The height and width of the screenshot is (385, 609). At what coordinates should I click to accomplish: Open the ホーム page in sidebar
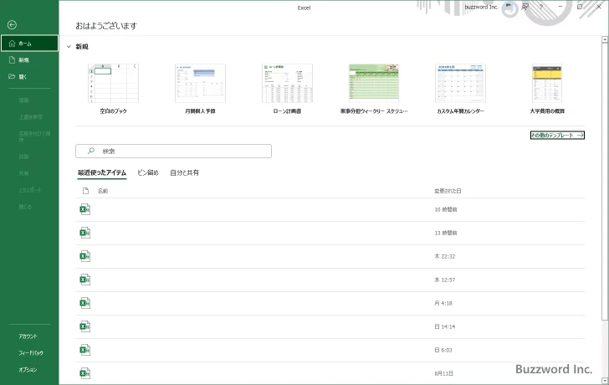click(x=29, y=44)
